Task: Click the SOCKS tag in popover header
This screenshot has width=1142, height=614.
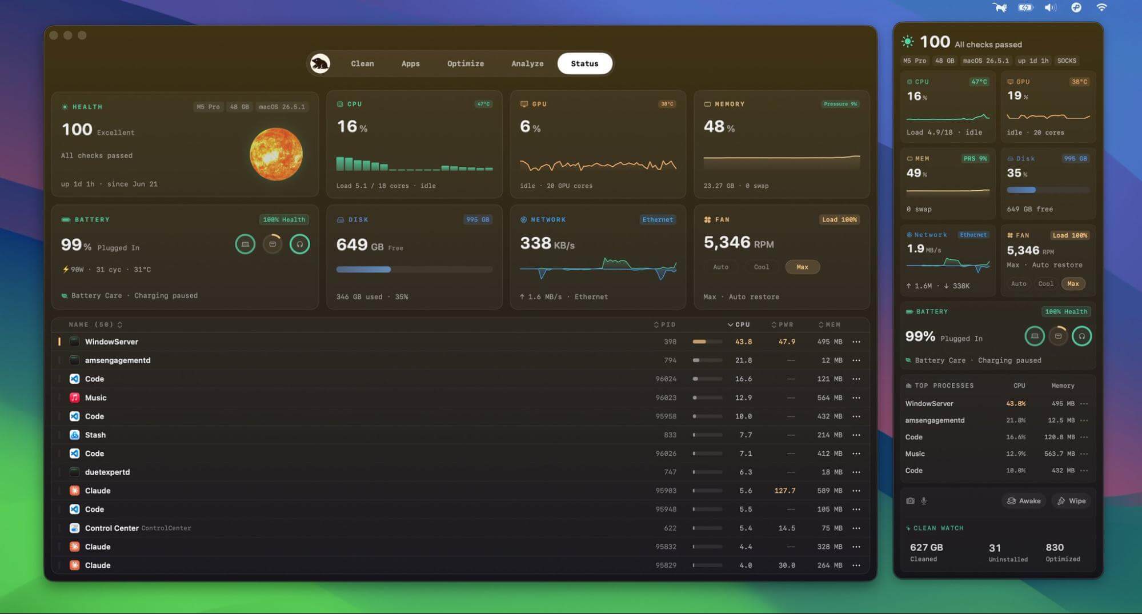Action: pyautogui.click(x=1066, y=61)
